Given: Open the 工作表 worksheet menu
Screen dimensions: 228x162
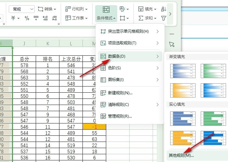Looking at the screenshot, I should pos(76,18).
